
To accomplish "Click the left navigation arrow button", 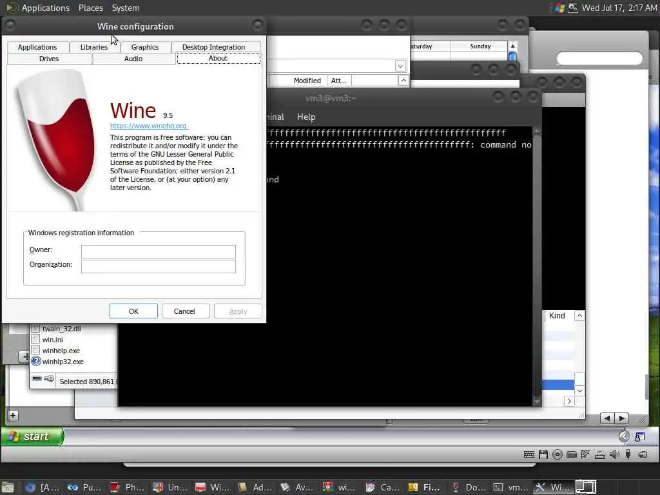I will (607, 418).
